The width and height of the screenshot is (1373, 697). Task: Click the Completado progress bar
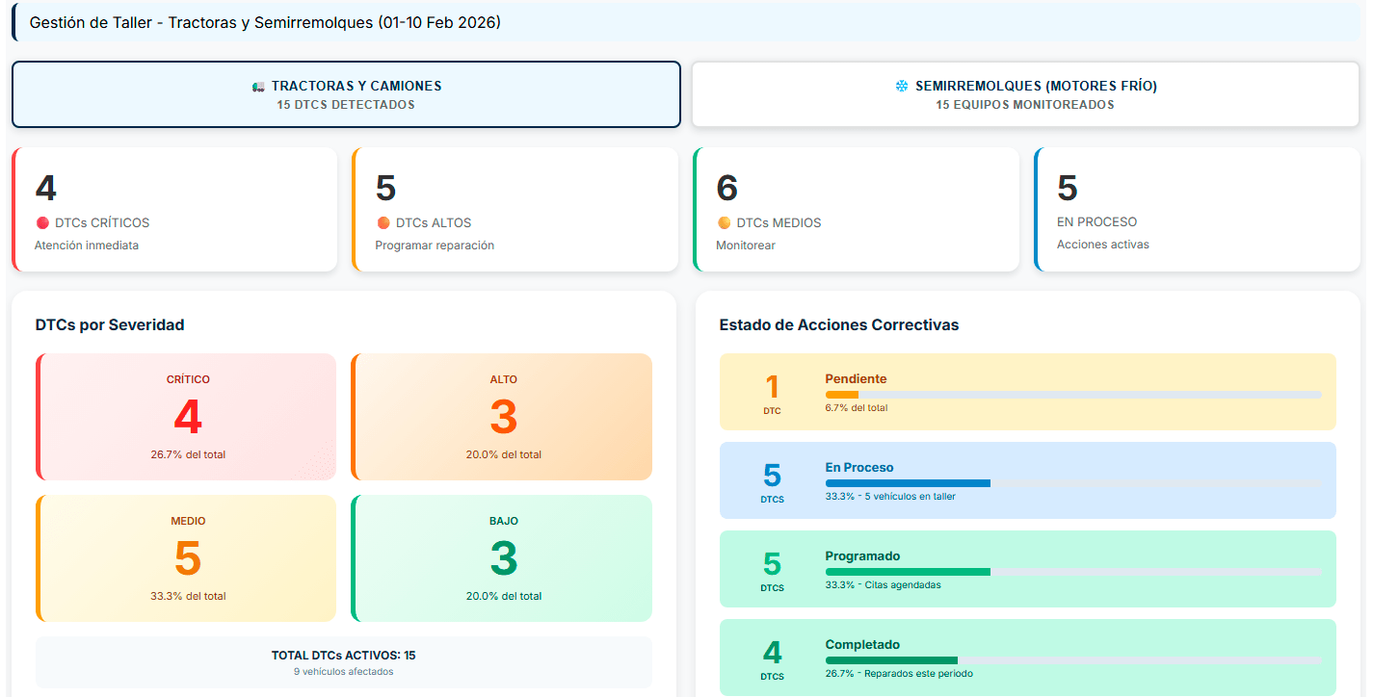1072,660
